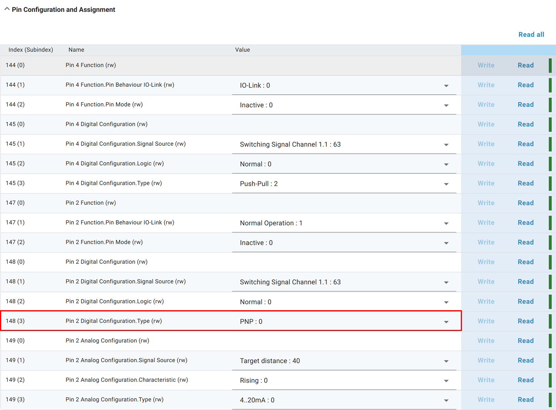The image size is (556, 410).
Task: Click the Read all link
Action: (x=531, y=35)
